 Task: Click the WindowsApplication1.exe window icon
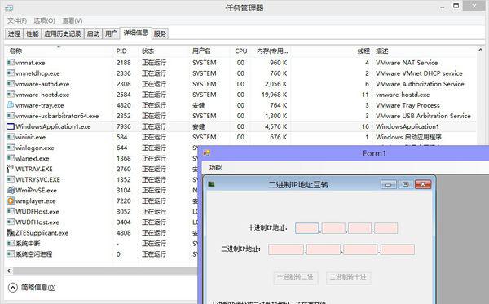pos(11,126)
